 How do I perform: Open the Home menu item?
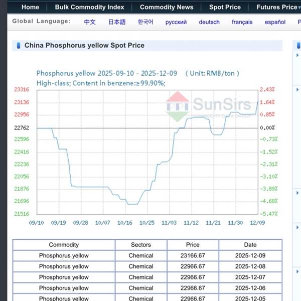[x=30, y=7]
